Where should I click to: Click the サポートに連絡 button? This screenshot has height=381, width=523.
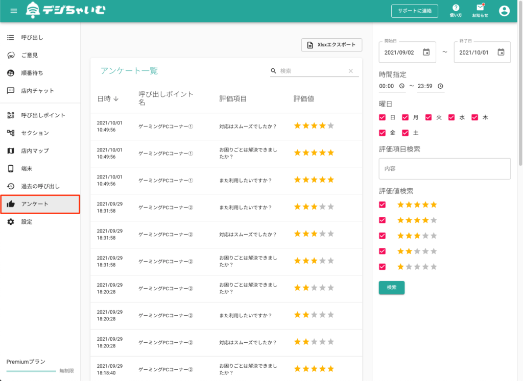415,11
